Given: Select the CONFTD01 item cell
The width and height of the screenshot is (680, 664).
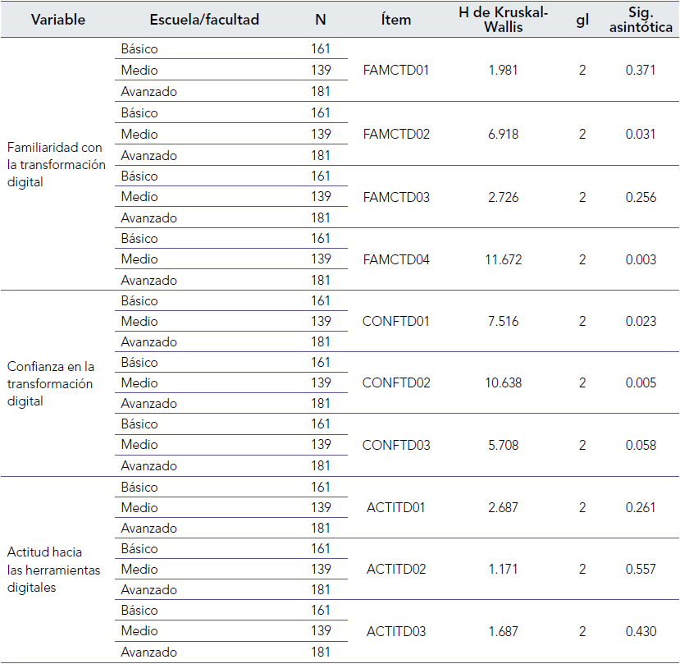Looking at the screenshot, I should coord(396,321).
